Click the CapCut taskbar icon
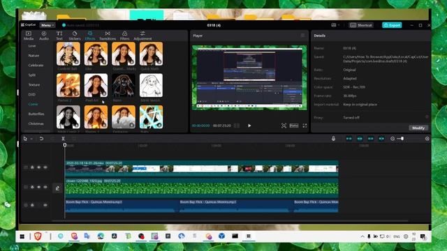This screenshot has width=447, height=251. click(249, 236)
